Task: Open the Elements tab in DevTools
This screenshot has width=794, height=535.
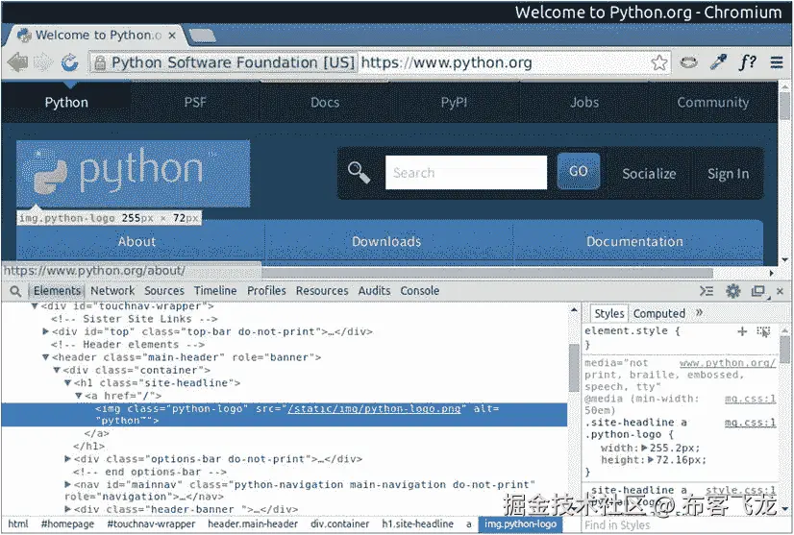Action: coord(57,291)
